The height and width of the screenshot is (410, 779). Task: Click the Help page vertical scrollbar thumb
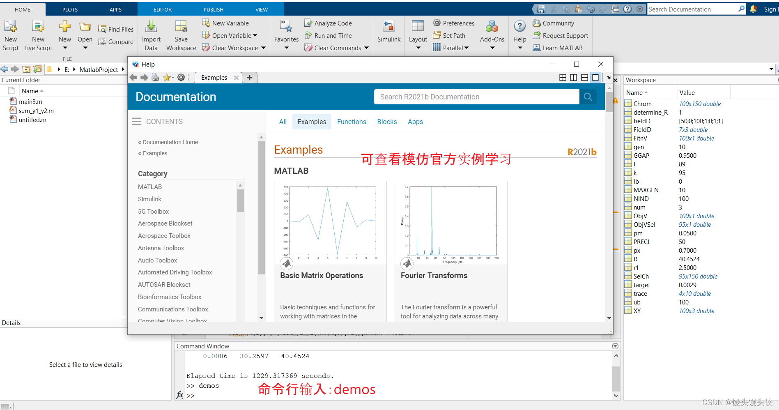tap(609, 101)
